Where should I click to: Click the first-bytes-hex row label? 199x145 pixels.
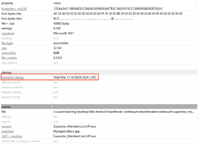click(11, 13)
